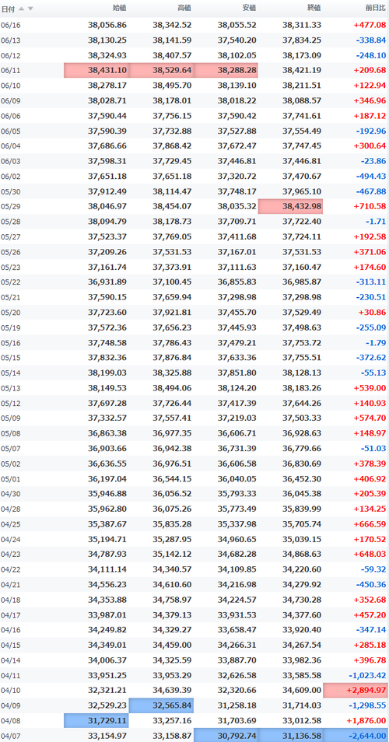Click the +2,894.97 change cell

356,691
